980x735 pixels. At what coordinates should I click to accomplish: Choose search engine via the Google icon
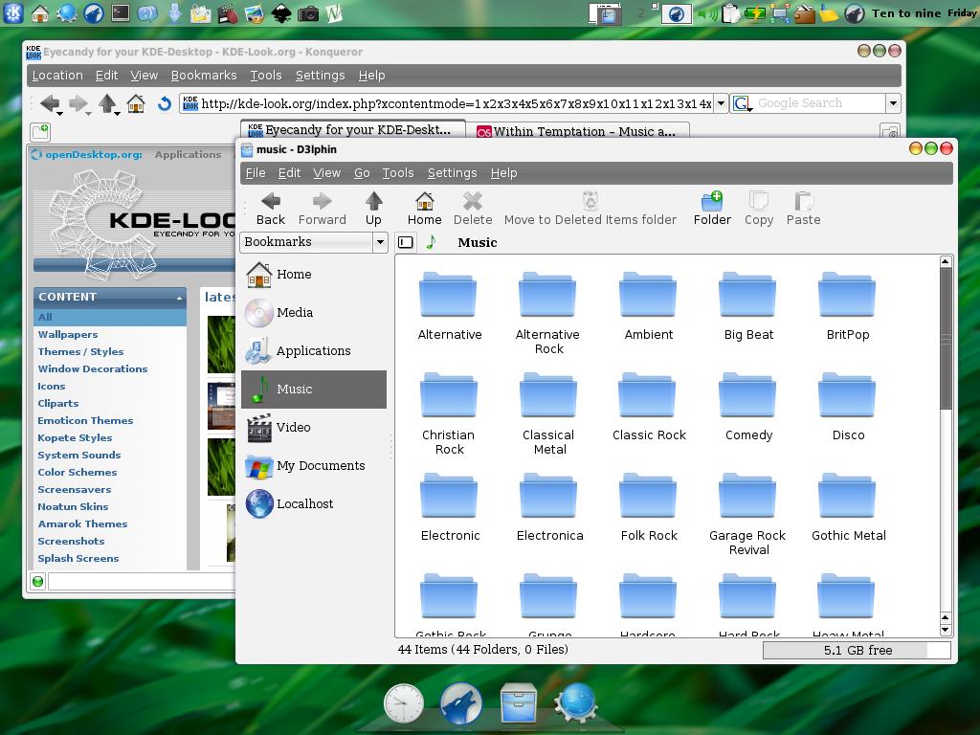(742, 103)
